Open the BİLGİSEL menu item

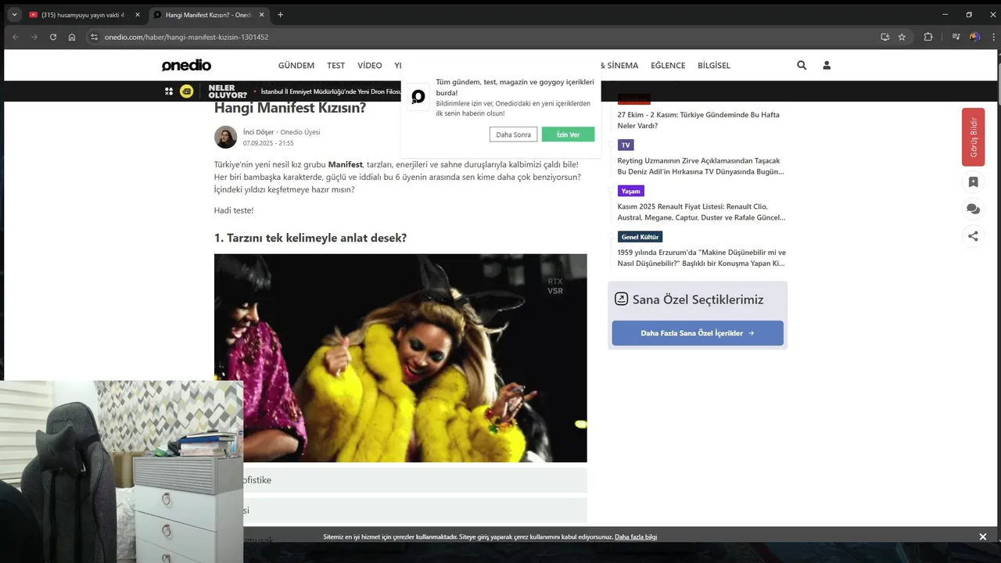[714, 66]
